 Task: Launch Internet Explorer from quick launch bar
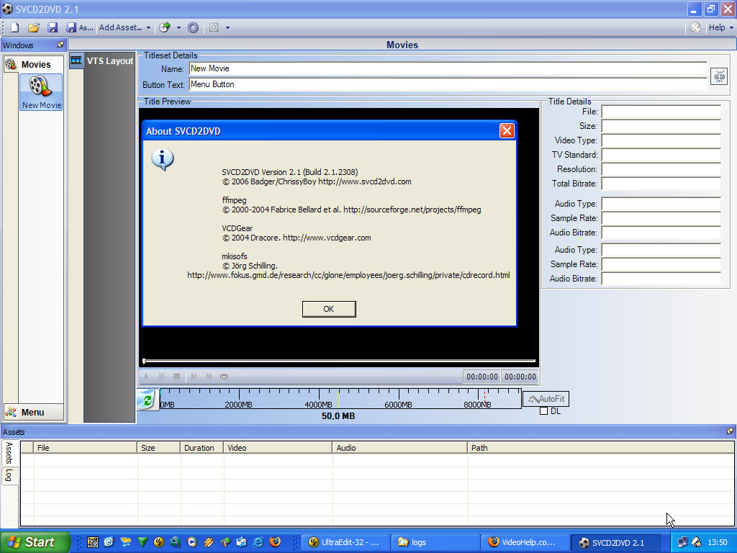(258, 541)
